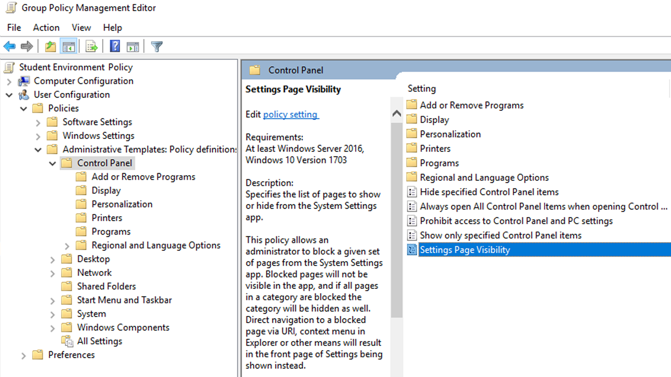Viewport: 671px width, 377px height.
Task: Open the Action menu
Action: (46, 28)
